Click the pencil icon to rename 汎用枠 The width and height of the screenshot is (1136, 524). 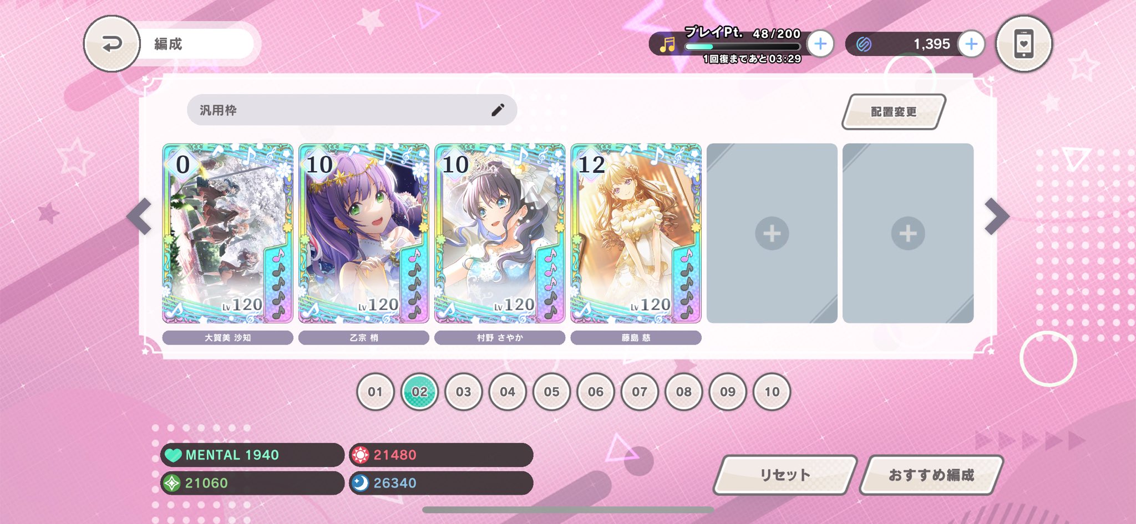tap(498, 110)
